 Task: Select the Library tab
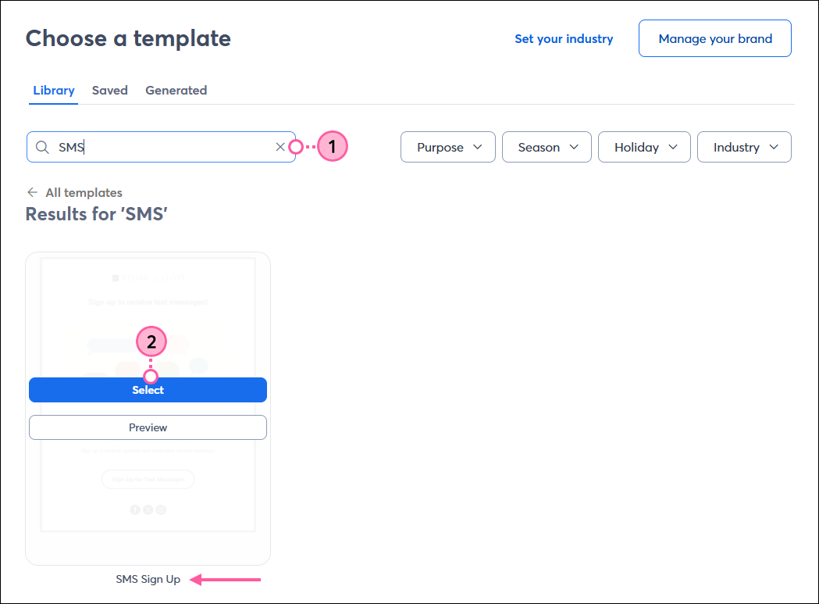coord(53,90)
